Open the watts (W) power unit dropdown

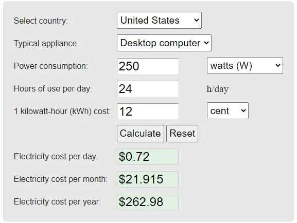point(245,65)
